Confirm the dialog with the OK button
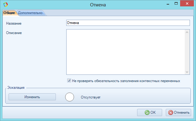Image resolution: width=196 pixels, height=121 pixels. tap(150, 112)
